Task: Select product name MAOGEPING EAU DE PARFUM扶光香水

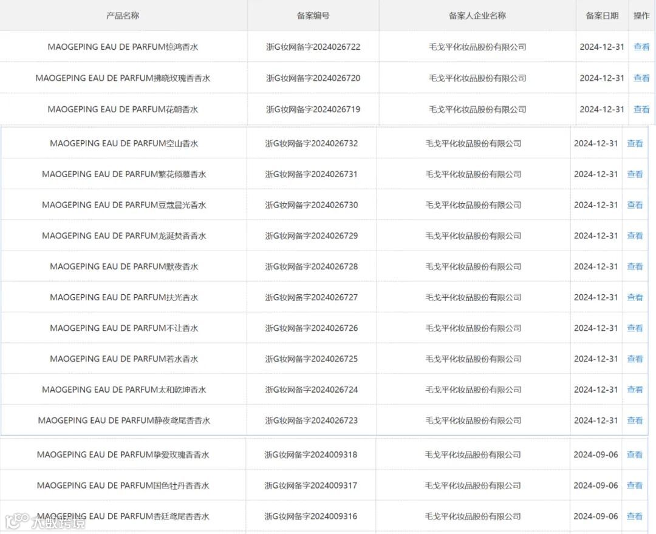Action: pos(124,297)
